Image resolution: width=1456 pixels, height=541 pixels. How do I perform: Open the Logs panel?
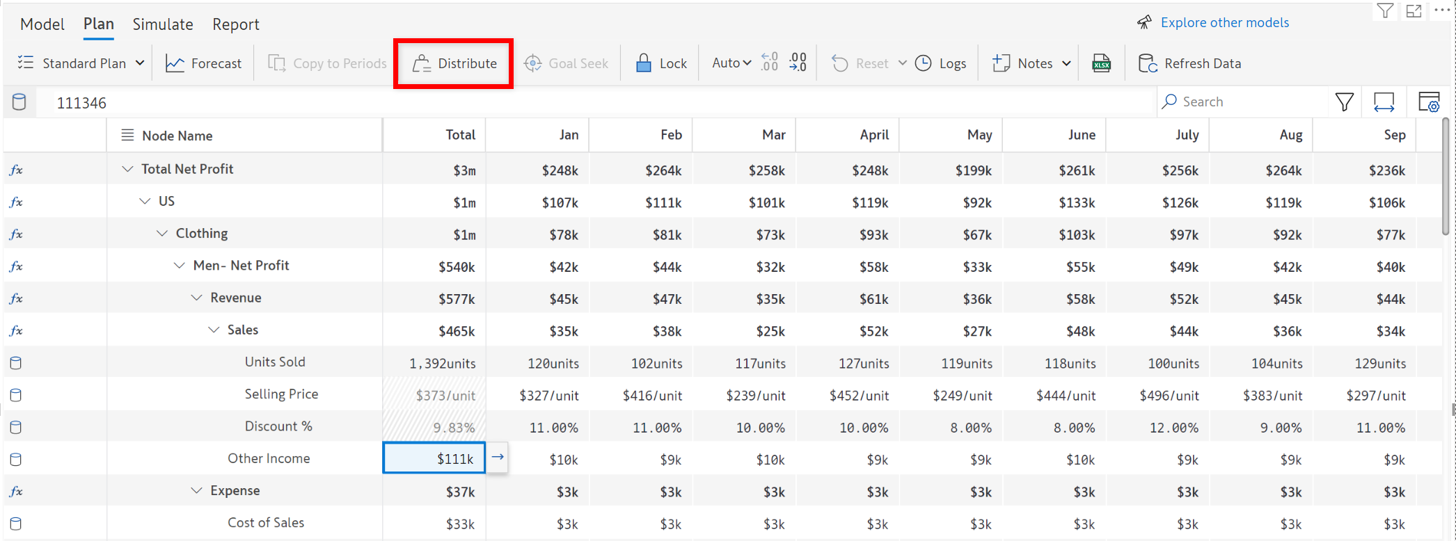pyautogui.click(x=941, y=63)
